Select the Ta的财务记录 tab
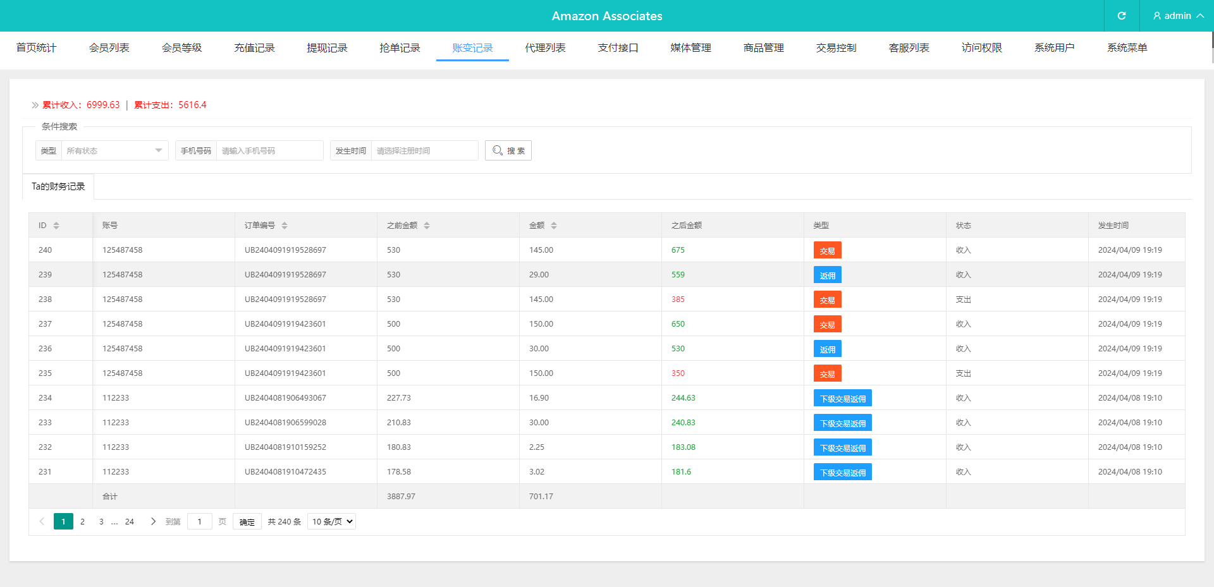This screenshot has width=1214, height=587. coord(58,186)
